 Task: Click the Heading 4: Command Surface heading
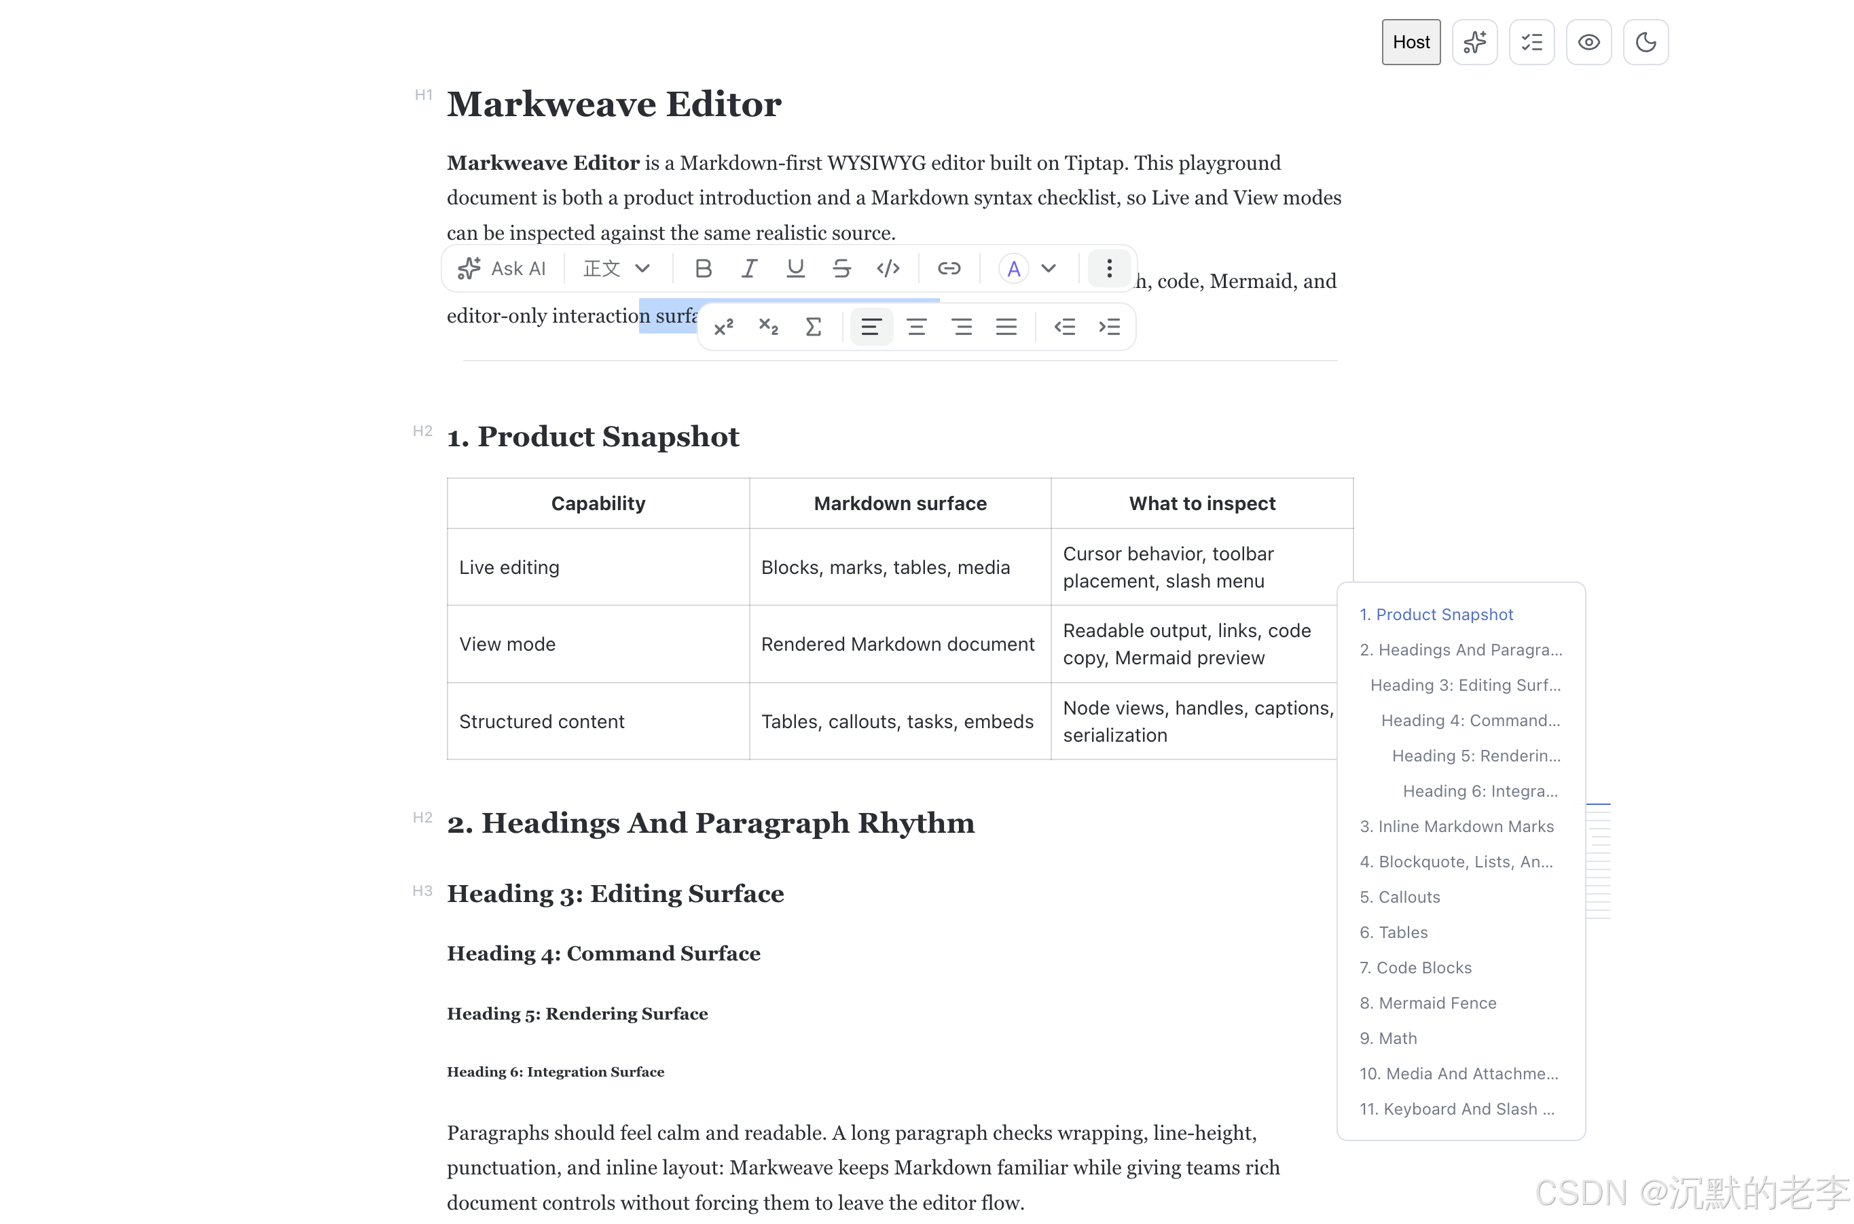[x=603, y=953]
